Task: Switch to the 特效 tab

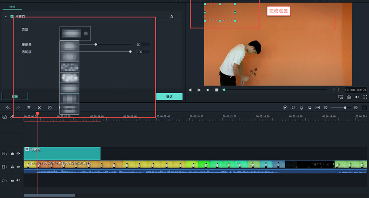Action: (12, 7)
